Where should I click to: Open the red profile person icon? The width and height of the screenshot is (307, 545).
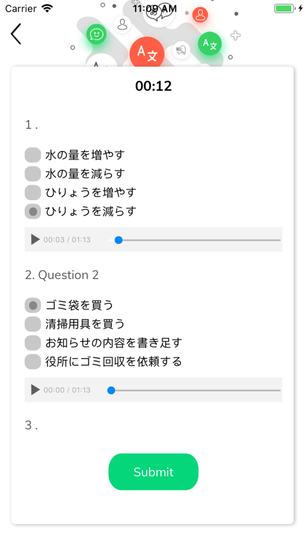pos(200,14)
